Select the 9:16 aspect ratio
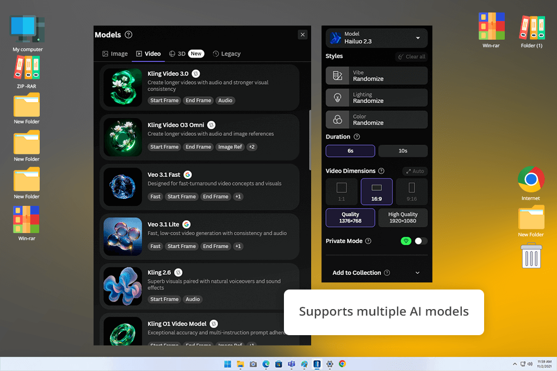The width and height of the screenshot is (557, 371). pos(412,192)
